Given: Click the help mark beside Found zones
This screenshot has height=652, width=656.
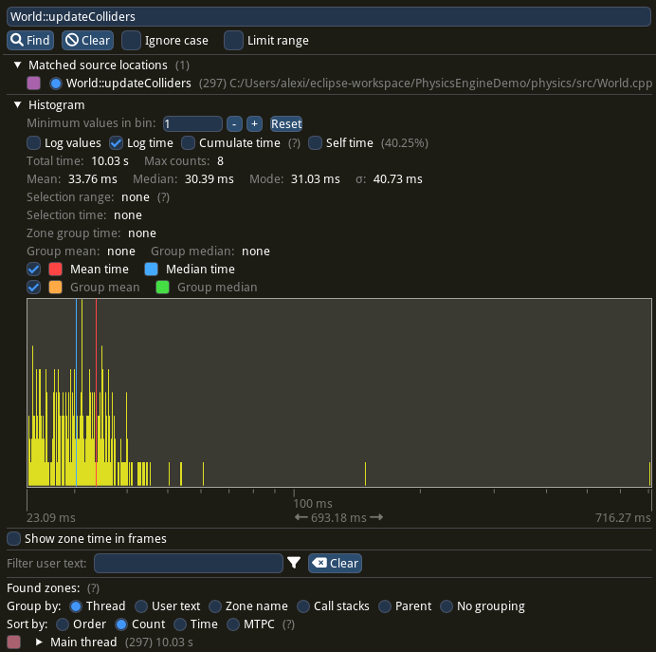Looking at the screenshot, I should pyautogui.click(x=93, y=588).
